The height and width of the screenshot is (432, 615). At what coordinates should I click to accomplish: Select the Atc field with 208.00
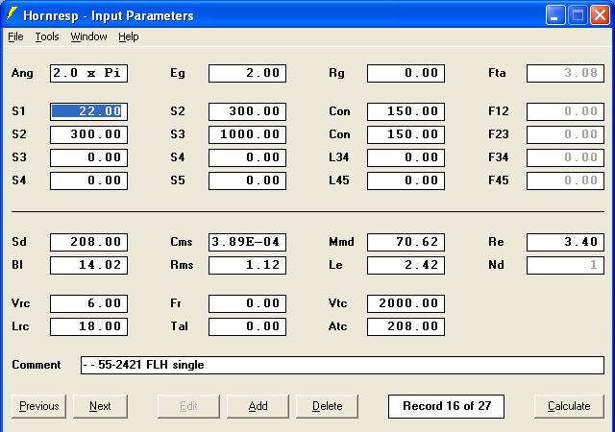[x=406, y=327]
